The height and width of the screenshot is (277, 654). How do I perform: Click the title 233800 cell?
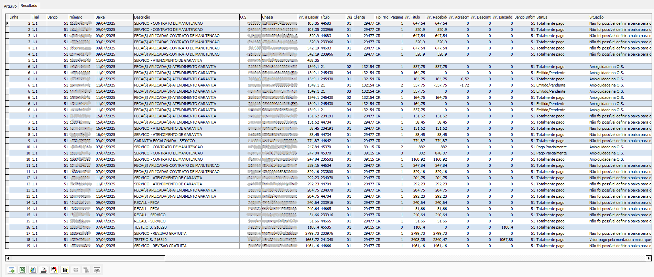333,172
